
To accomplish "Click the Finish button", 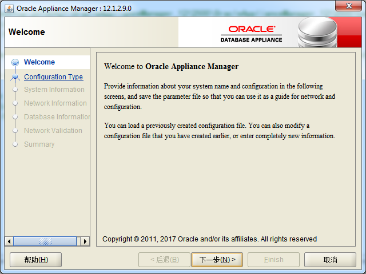I will pyautogui.click(x=273, y=260).
